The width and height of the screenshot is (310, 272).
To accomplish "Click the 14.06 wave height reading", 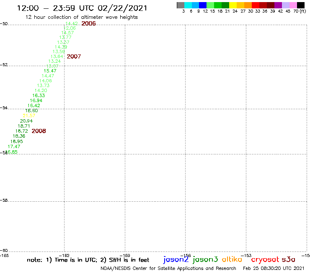I will pyautogui.click(x=46, y=81).
